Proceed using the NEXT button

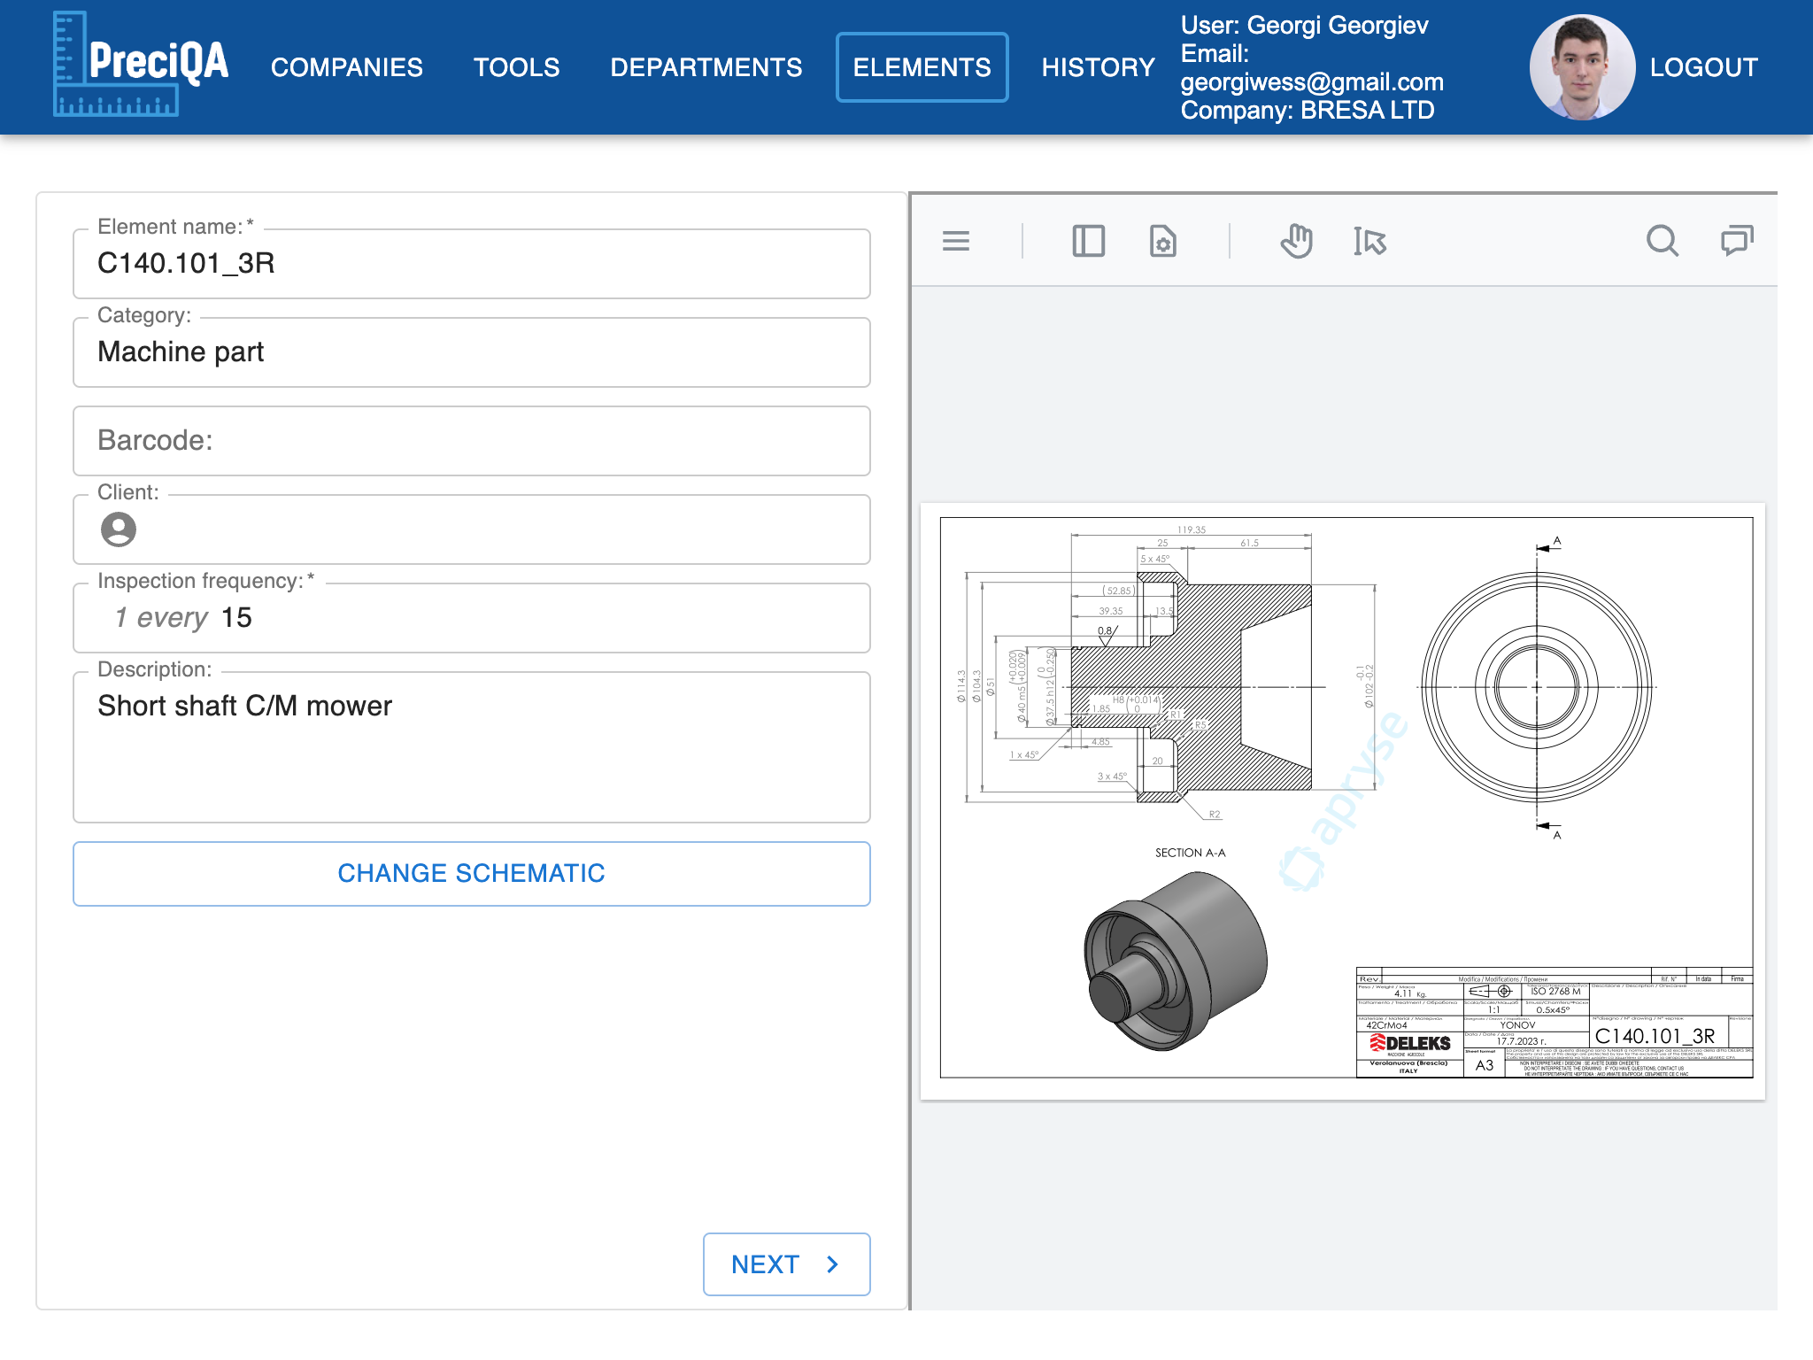point(786,1264)
